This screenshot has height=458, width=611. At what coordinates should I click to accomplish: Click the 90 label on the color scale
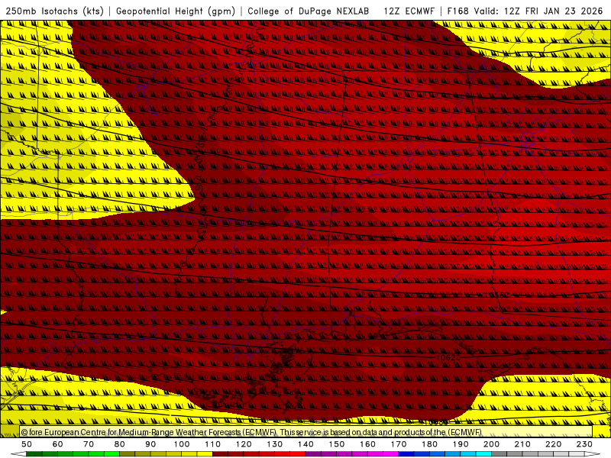[150, 444]
